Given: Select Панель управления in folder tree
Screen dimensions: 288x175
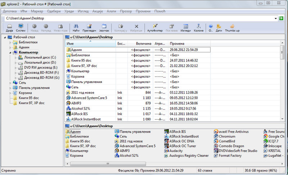Looking at the screenshot, I should coord(34,88).
